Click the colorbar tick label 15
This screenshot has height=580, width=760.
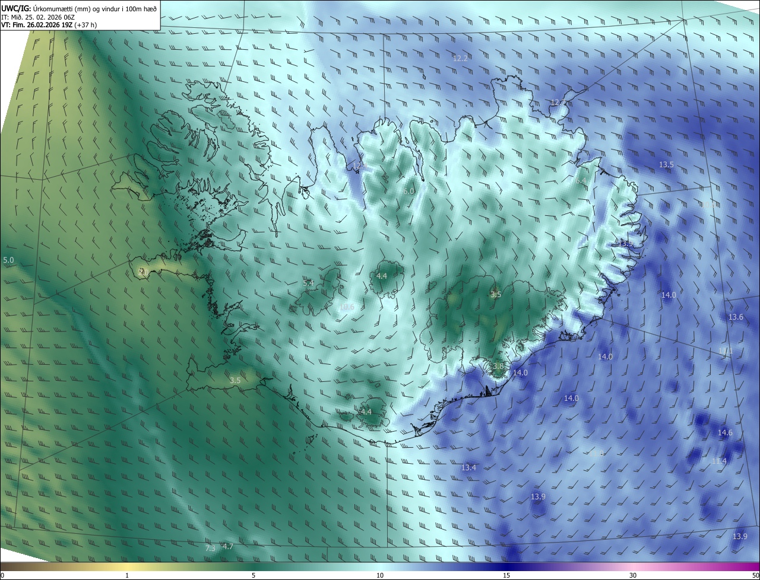[506, 575]
